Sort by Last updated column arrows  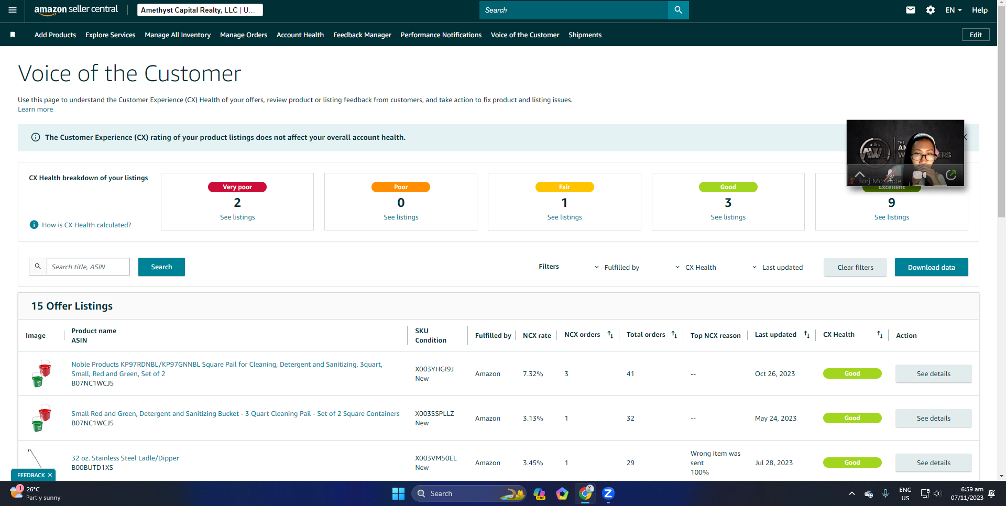[x=807, y=335]
